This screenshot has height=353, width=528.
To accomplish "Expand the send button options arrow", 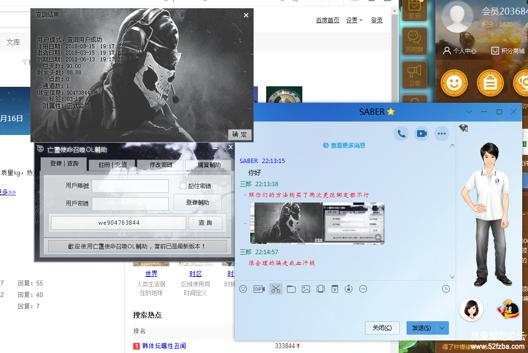I will point(442,328).
